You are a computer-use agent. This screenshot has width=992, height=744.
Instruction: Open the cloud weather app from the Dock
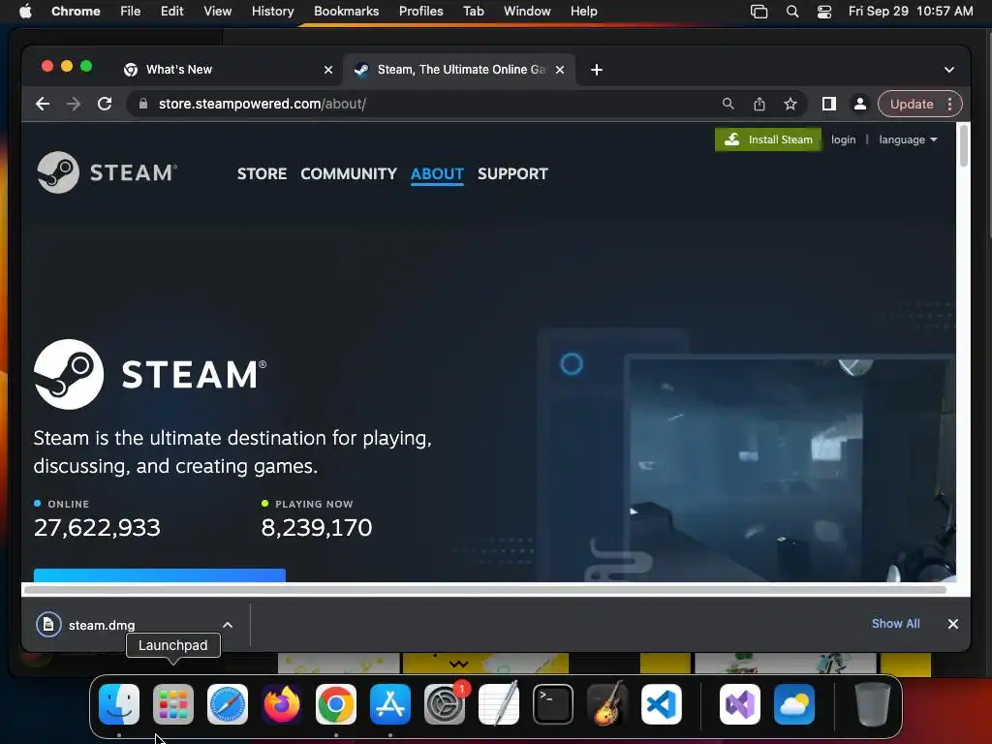point(794,703)
